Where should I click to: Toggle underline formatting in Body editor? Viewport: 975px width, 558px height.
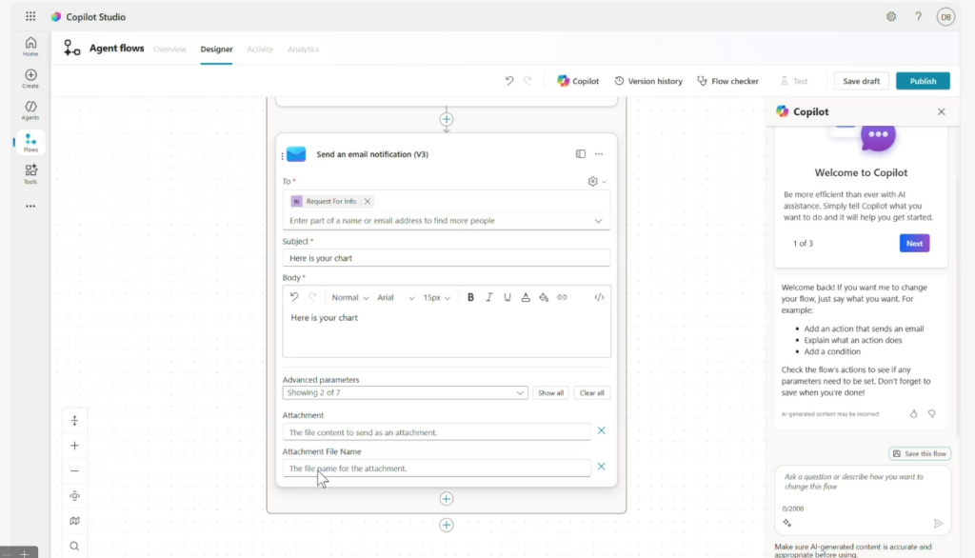(507, 297)
